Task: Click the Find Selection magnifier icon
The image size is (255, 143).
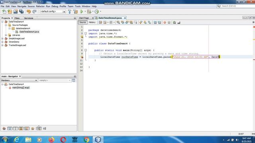Action: [118, 23]
